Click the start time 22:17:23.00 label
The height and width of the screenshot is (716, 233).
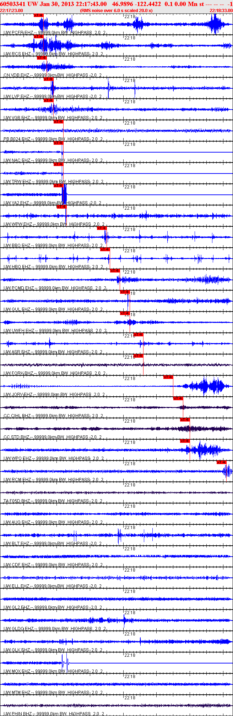click(x=12, y=11)
